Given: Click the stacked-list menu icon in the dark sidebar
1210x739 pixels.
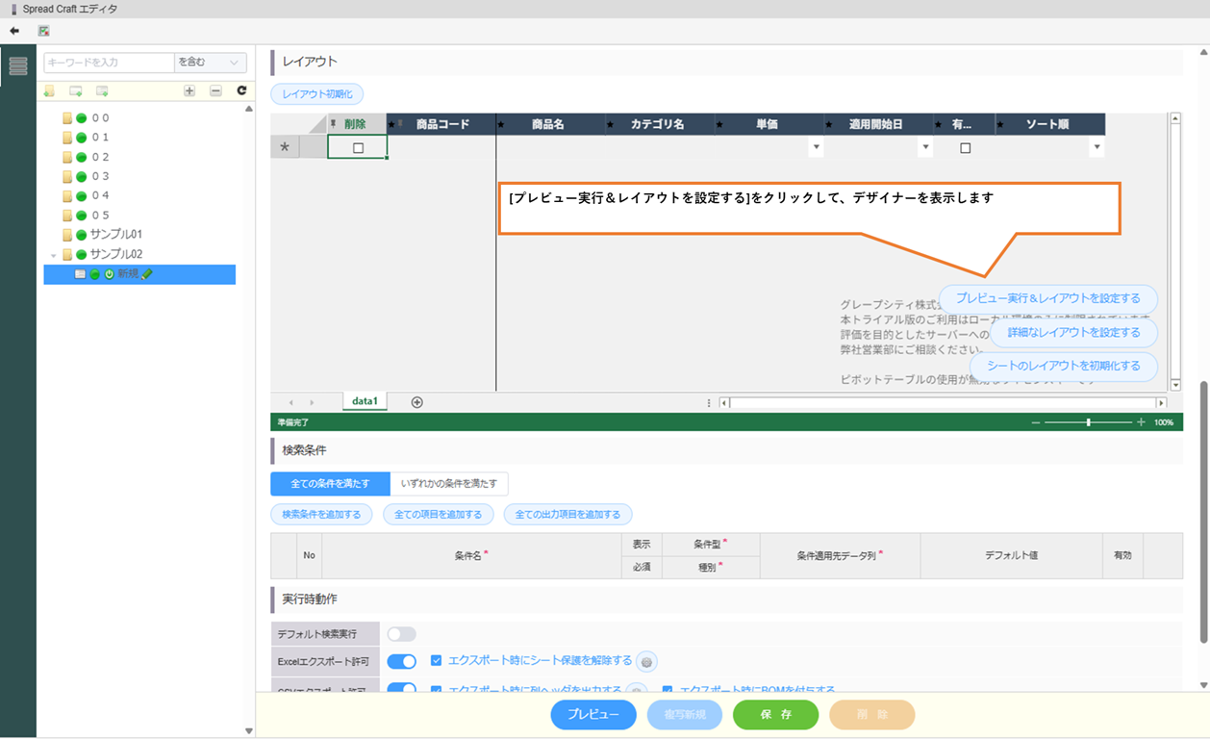Looking at the screenshot, I should tap(18, 66).
